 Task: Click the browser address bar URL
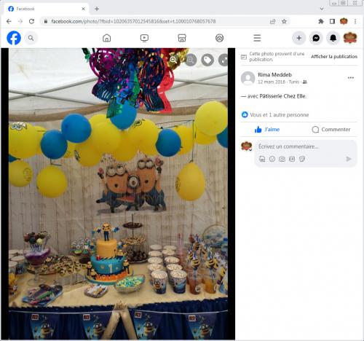tap(133, 21)
